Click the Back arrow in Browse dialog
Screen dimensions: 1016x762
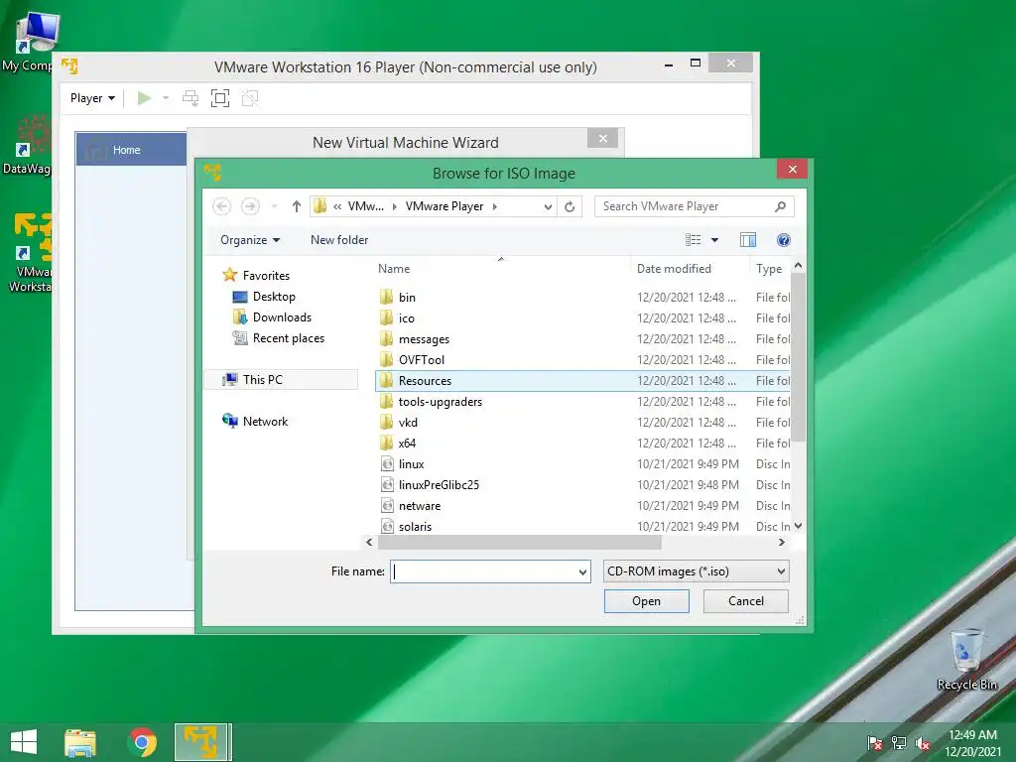point(221,206)
